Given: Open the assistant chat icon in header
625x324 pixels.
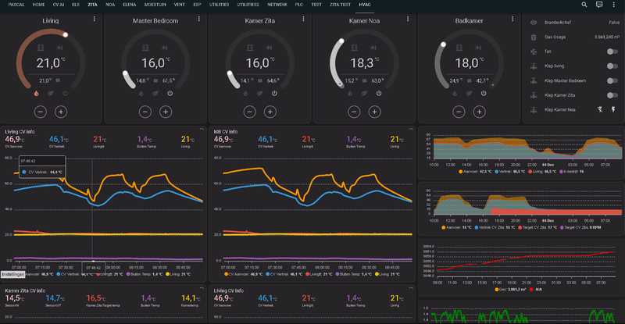Looking at the screenshot, I should (599, 5).
